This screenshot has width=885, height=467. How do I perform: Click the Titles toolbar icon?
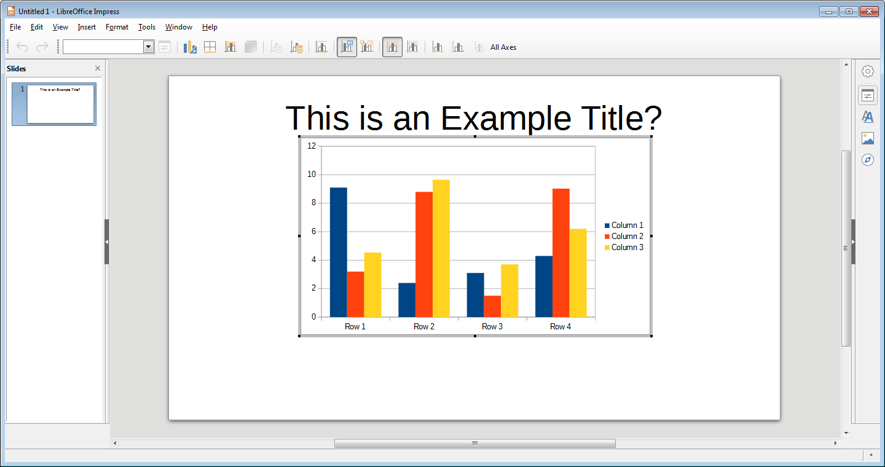click(x=321, y=47)
